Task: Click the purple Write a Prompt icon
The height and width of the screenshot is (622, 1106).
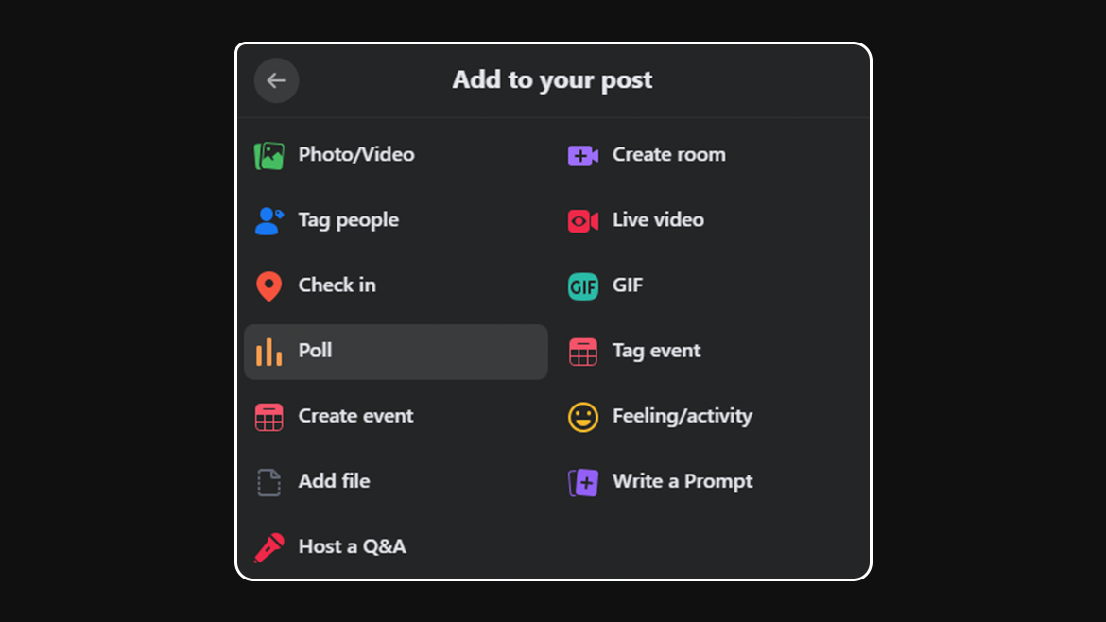Action: pyautogui.click(x=583, y=482)
